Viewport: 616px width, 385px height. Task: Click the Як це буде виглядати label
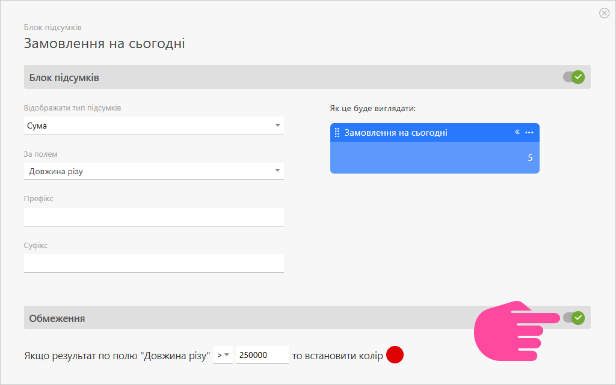(373, 108)
